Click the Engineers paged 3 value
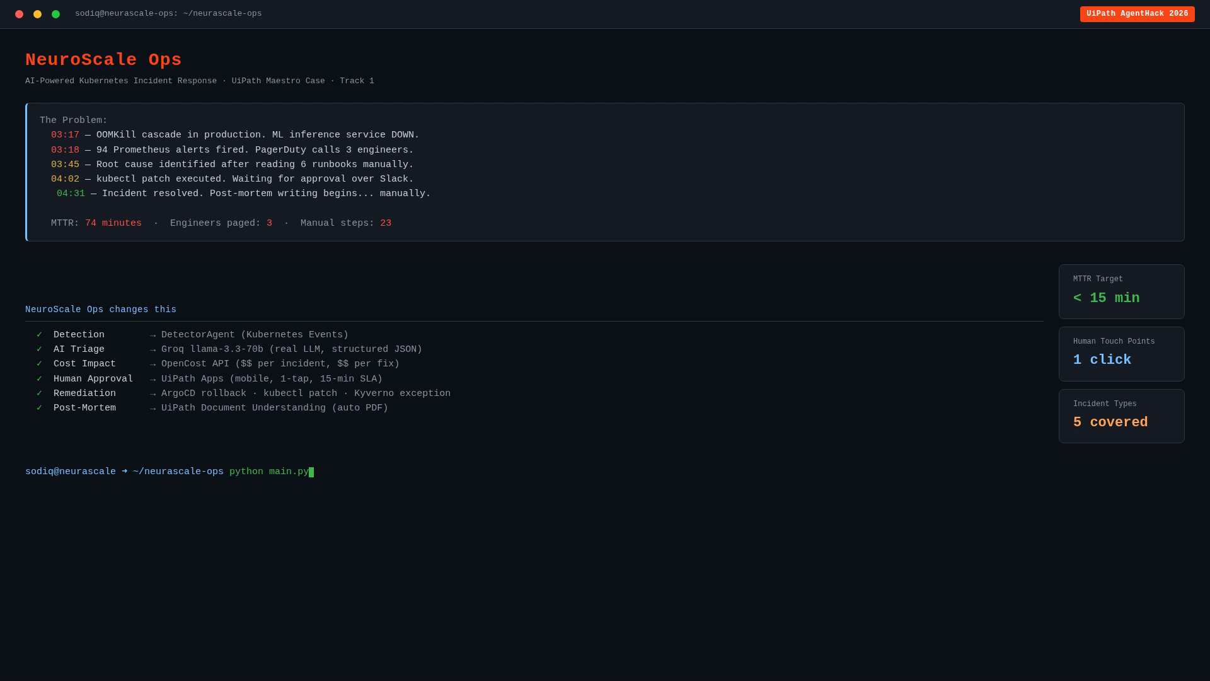 click(269, 223)
